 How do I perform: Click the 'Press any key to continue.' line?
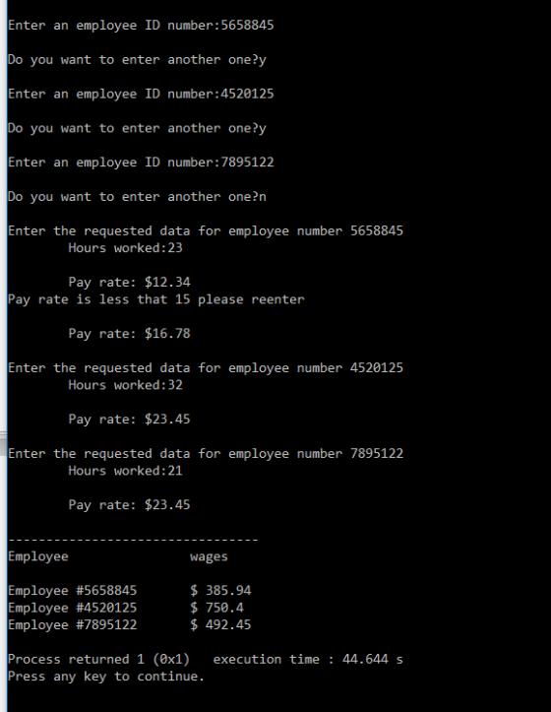pyautogui.click(x=106, y=677)
